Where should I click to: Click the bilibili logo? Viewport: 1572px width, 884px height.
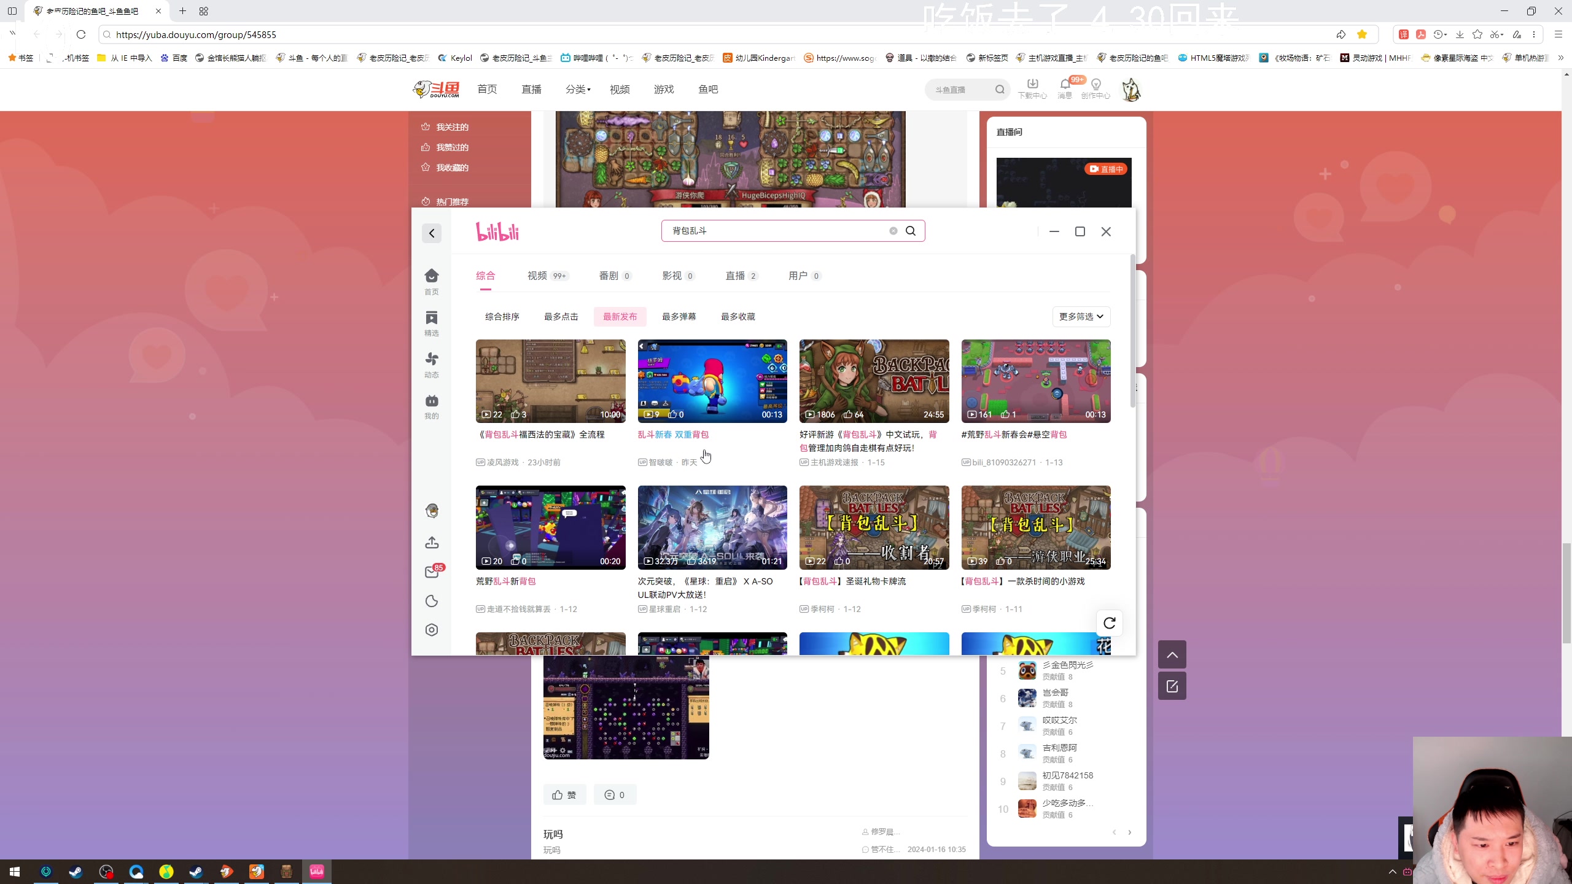tap(497, 231)
